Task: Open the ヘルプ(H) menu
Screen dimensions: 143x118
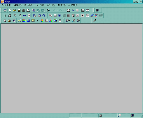Action: coord(73,5)
